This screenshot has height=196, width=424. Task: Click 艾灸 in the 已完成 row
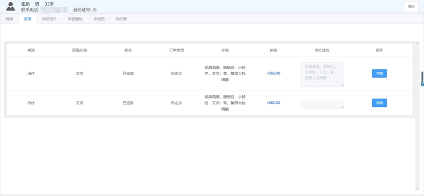79,73
